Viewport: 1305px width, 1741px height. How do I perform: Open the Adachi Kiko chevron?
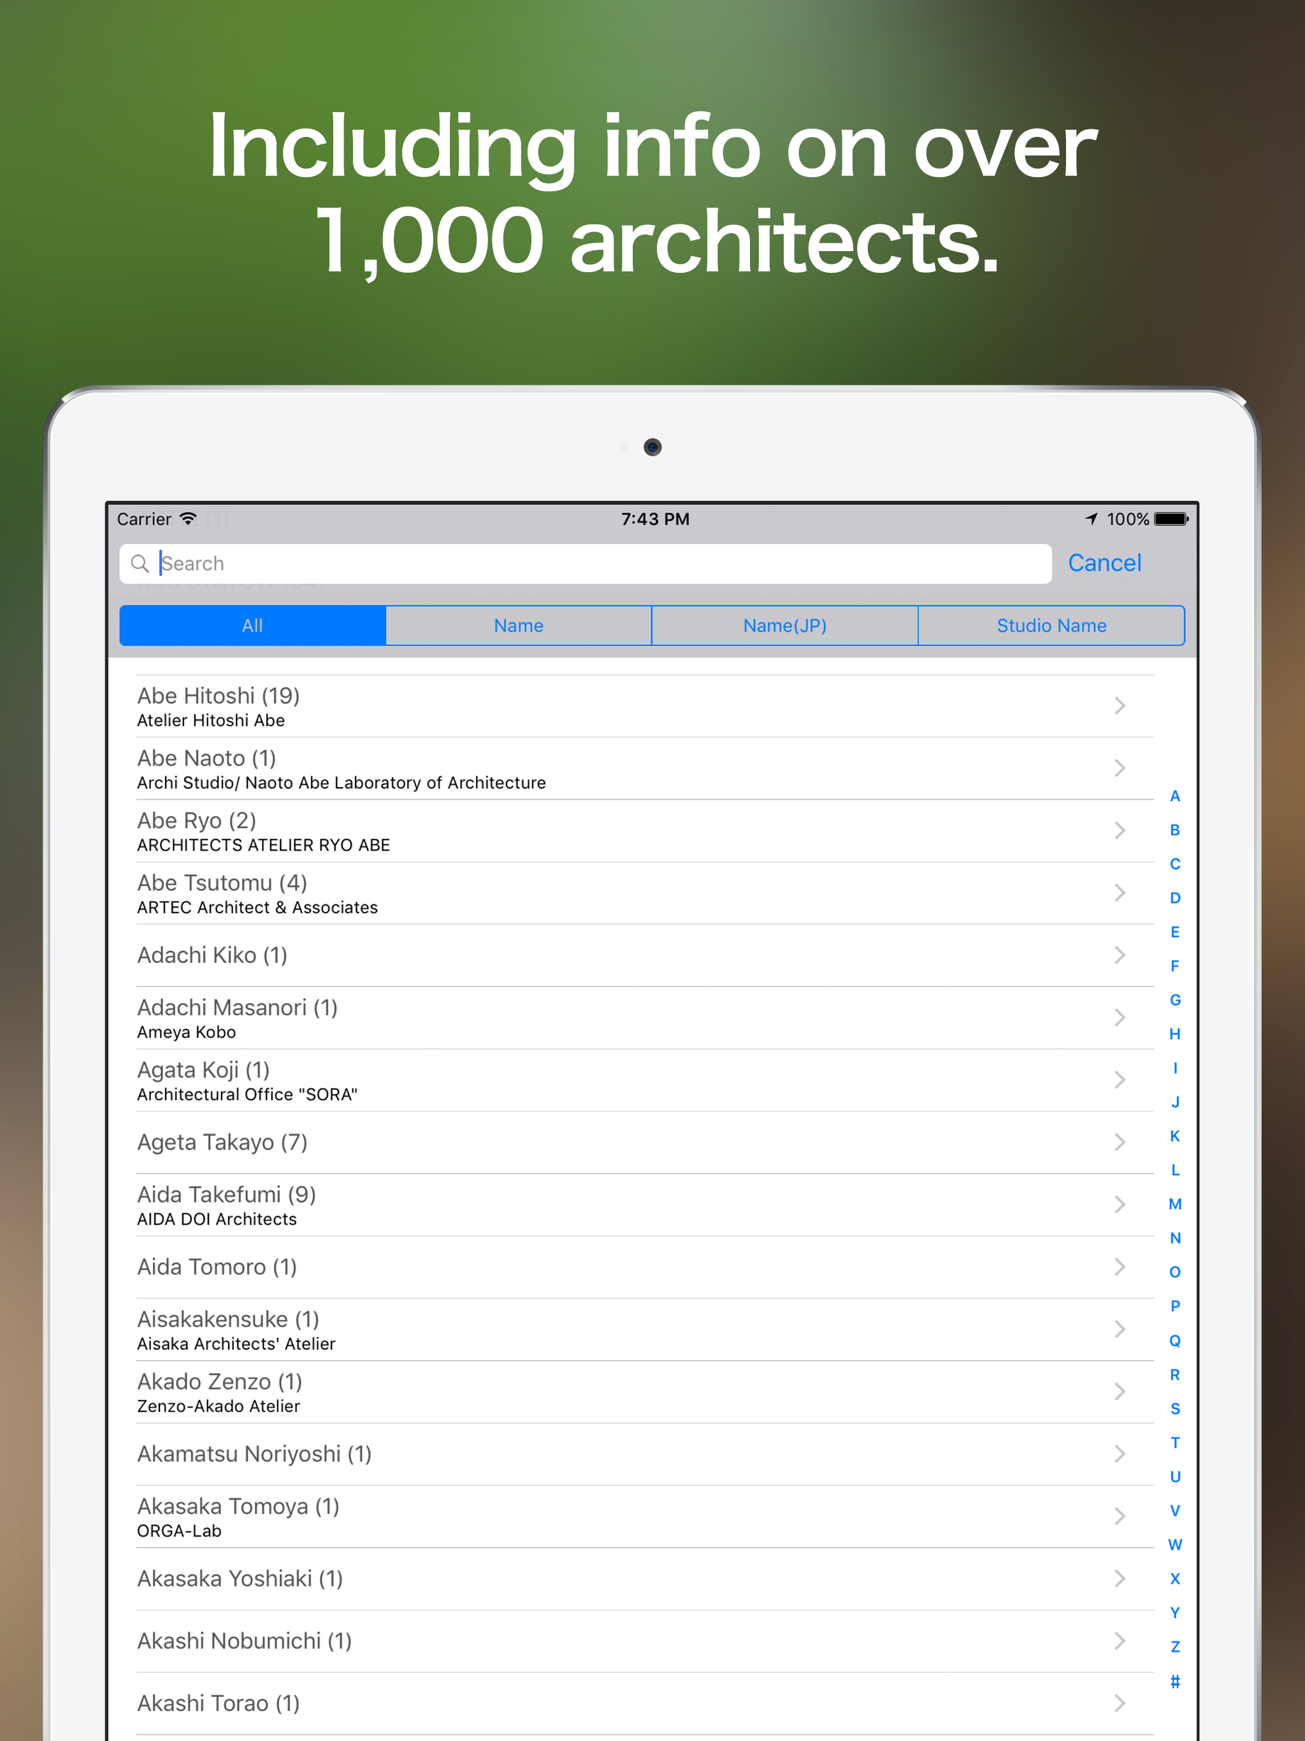[1120, 955]
